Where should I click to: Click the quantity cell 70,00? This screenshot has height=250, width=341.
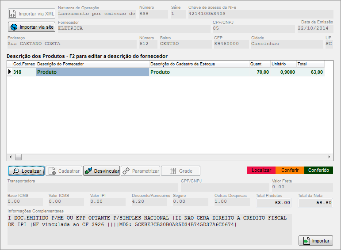pyautogui.click(x=260, y=72)
